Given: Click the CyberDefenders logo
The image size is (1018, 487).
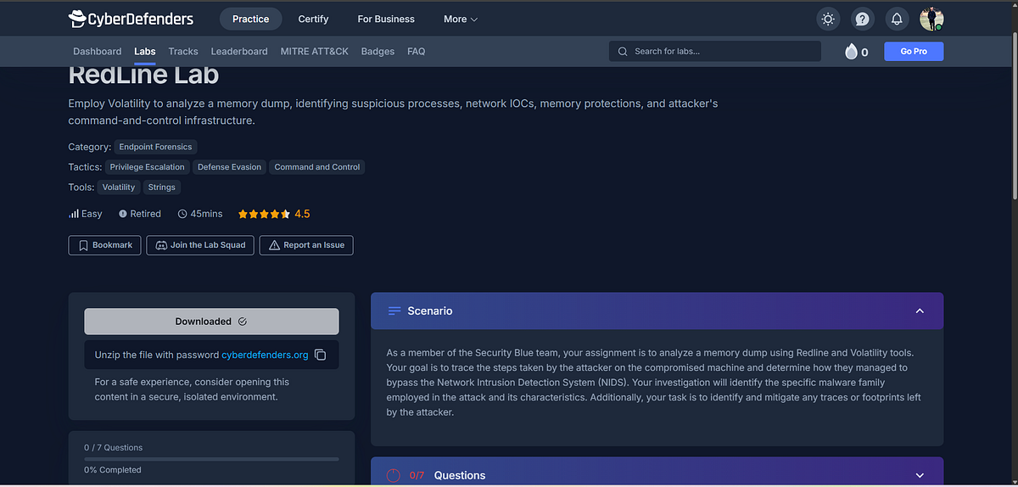Looking at the screenshot, I should point(131,18).
